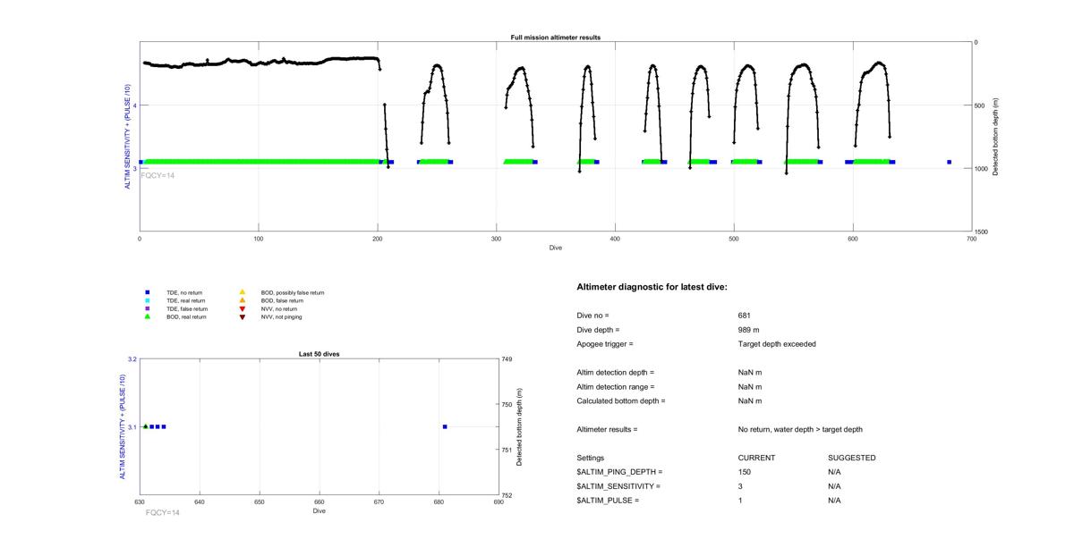Click the 'Target depth exceeded' value
The image size is (1074, 556).
[x=777, y=344]
